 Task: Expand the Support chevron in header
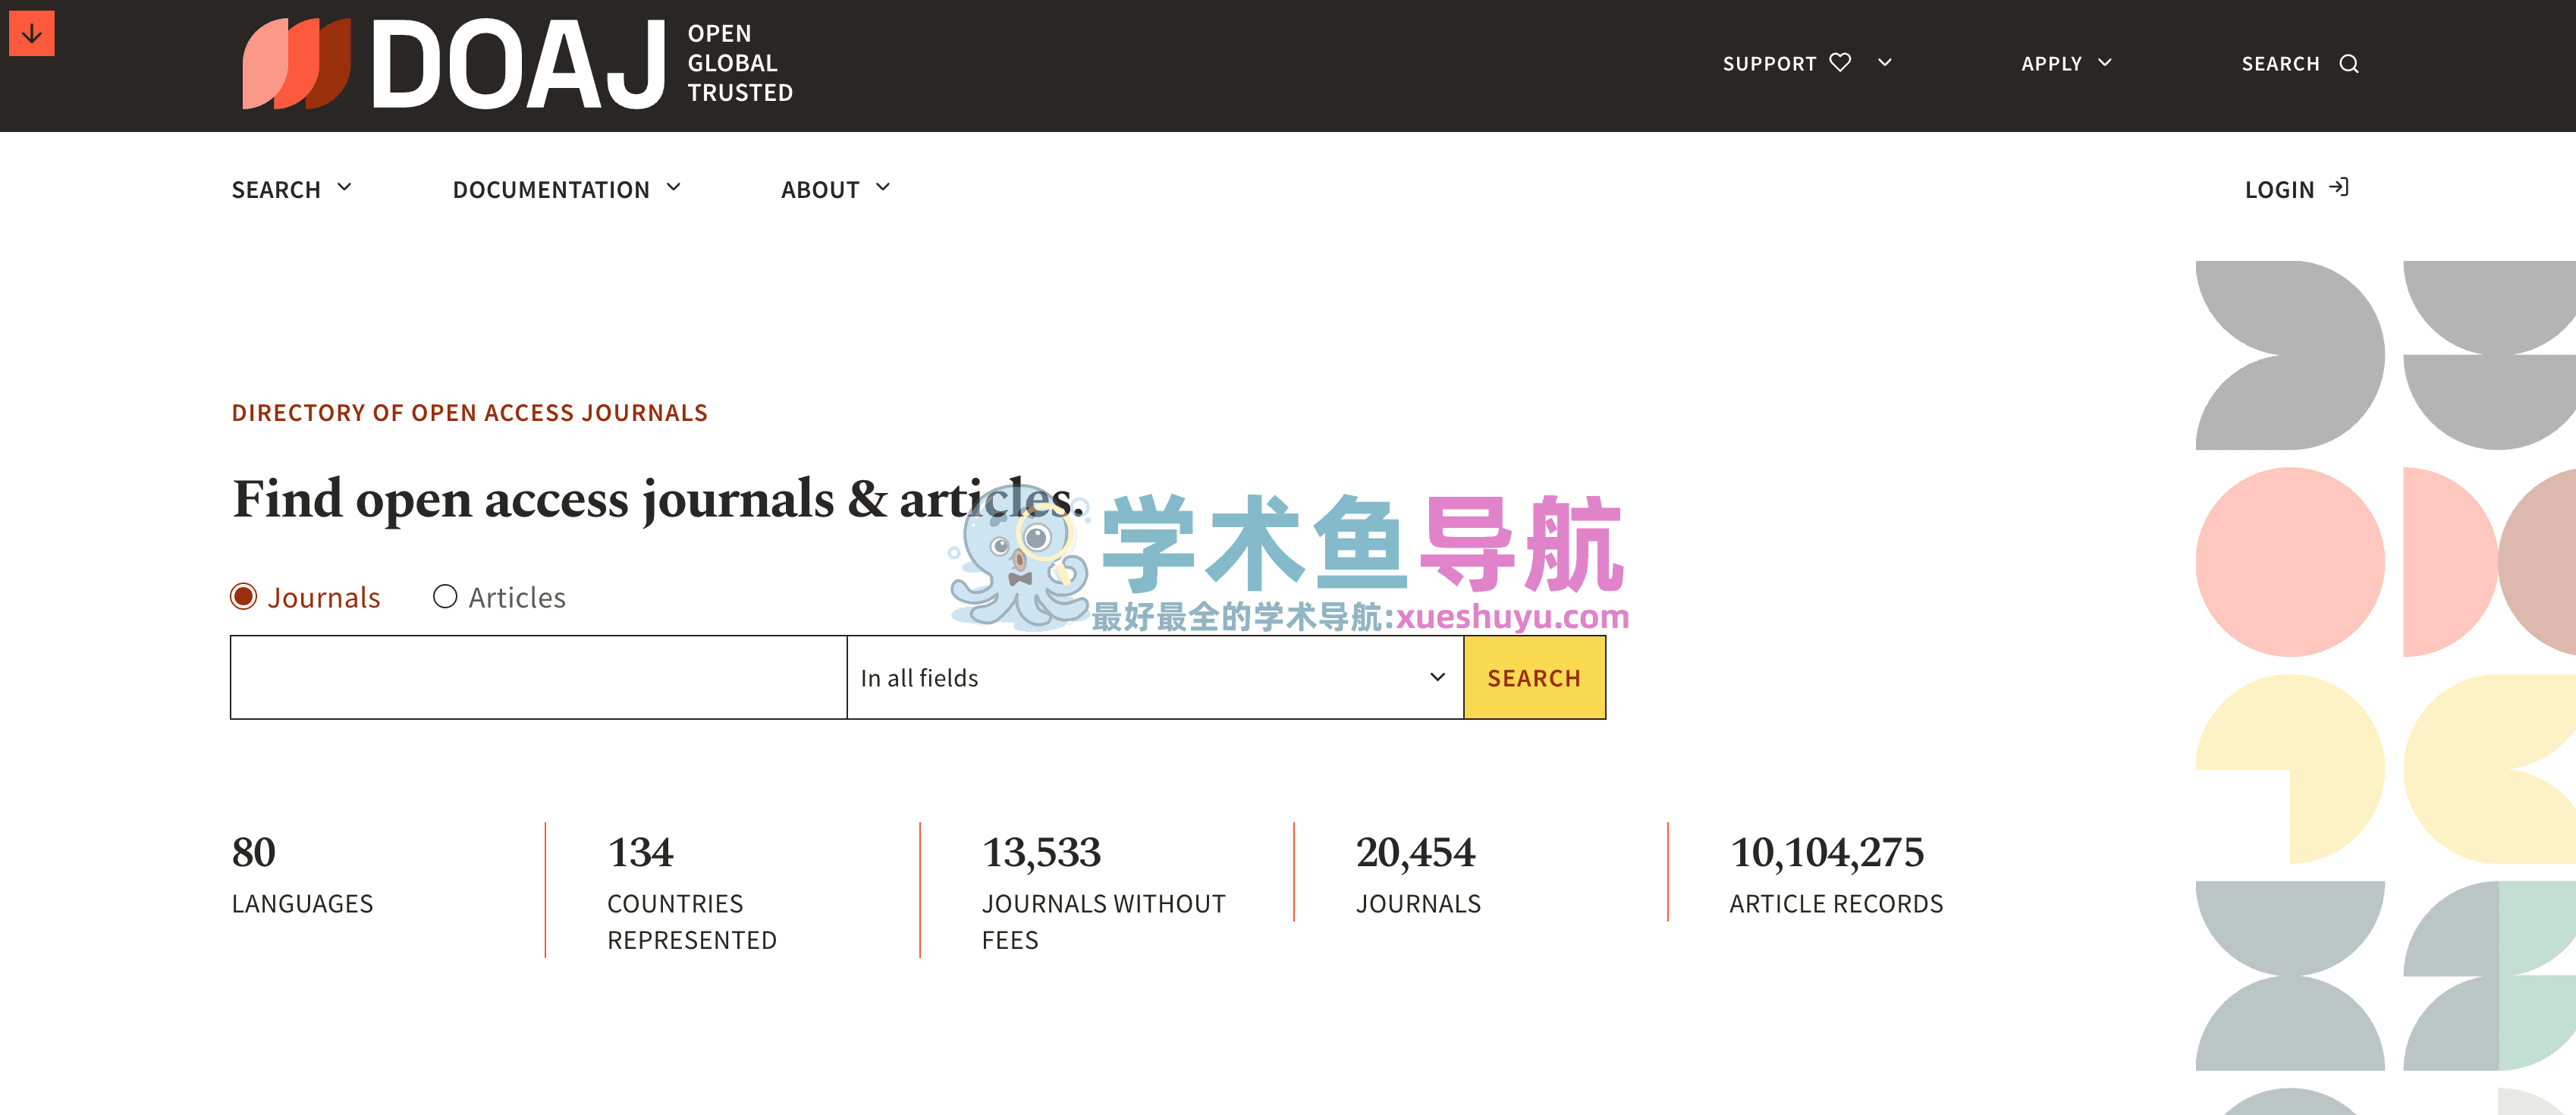pos(1885,63)
